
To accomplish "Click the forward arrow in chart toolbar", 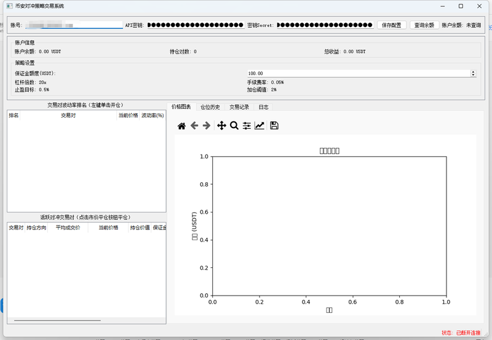I will tap(207, 126).
